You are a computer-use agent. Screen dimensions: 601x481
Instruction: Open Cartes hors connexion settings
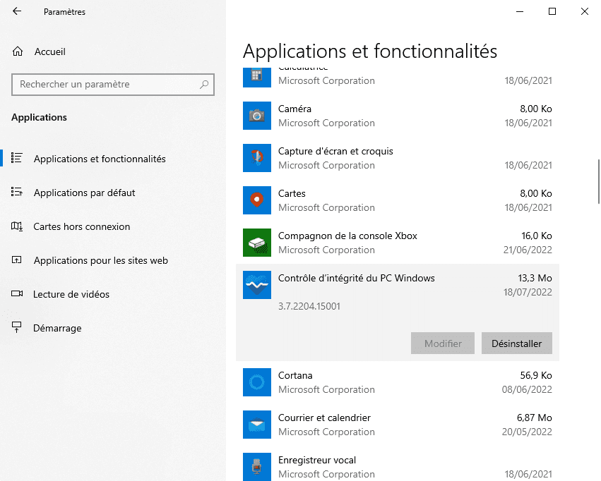click(x=81, y=226)
